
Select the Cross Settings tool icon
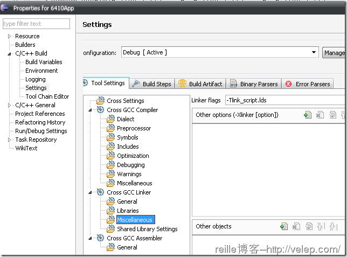point(100,101)
